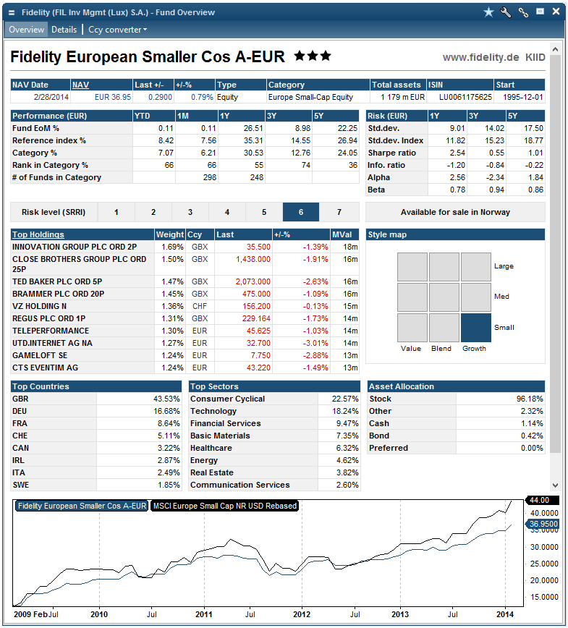Expand the Ccy converter dropdown
The width and height of the screenshot is (568, 628).
coord(118,30)
